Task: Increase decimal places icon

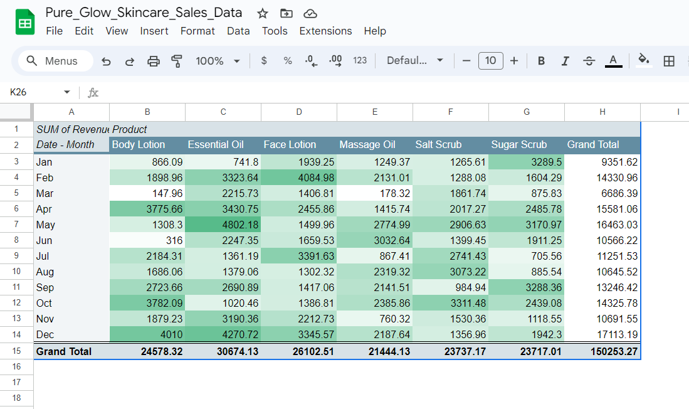Action: coord(335,61)
